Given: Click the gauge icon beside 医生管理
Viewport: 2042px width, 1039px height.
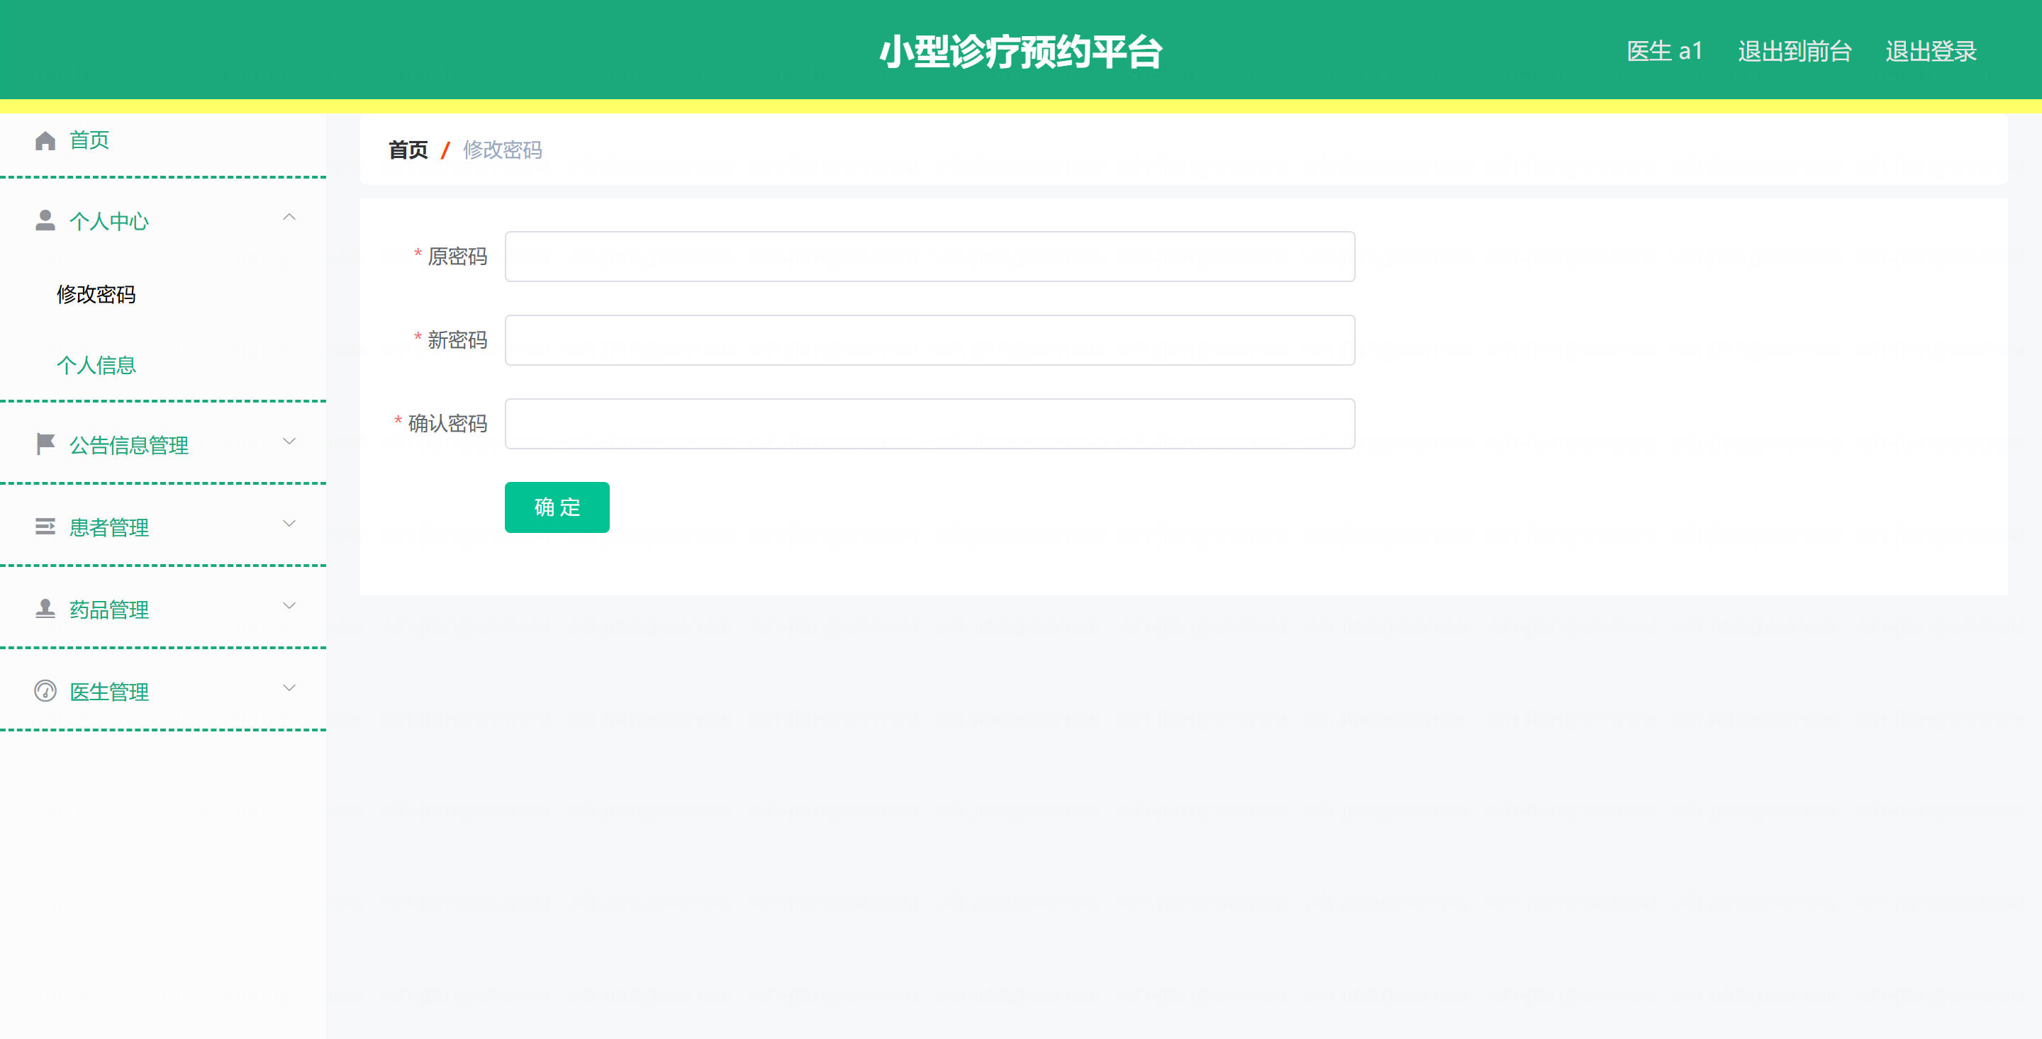Looking at the screenshot, I should click(x=45, y=691).
